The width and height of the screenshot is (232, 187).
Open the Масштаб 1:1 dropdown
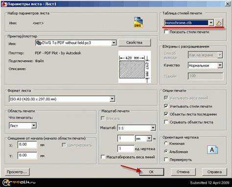click(x=153, y=128)
